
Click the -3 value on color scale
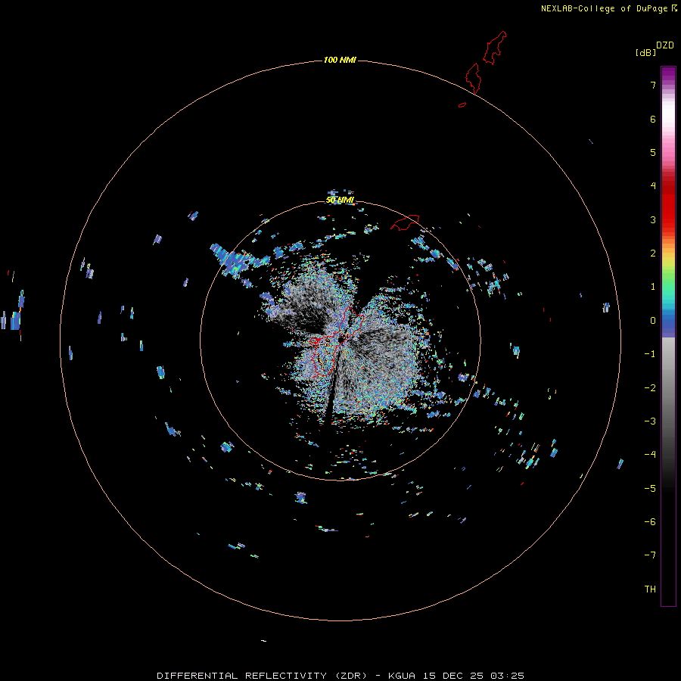[x=650, y=421]
